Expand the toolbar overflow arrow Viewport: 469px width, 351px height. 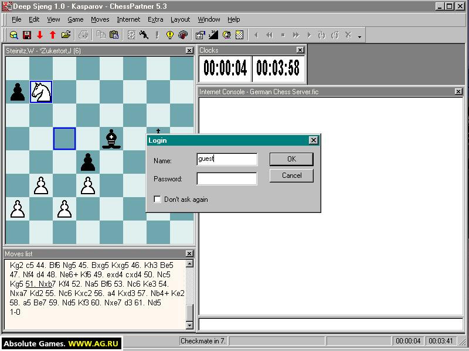pos(359,37)
